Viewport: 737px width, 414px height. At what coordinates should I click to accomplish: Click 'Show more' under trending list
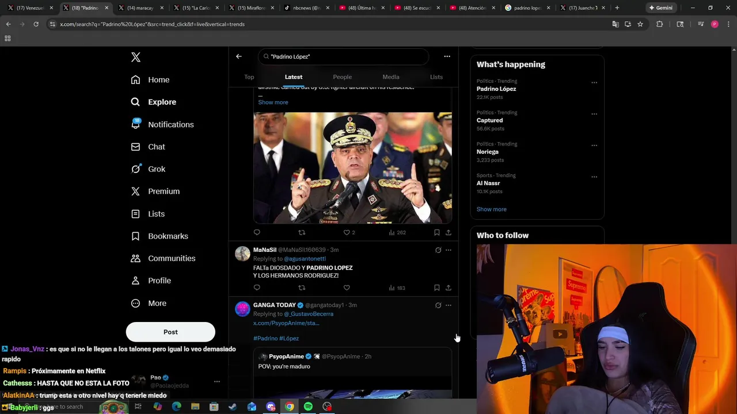pyautogui.click(x=492, y=209)
